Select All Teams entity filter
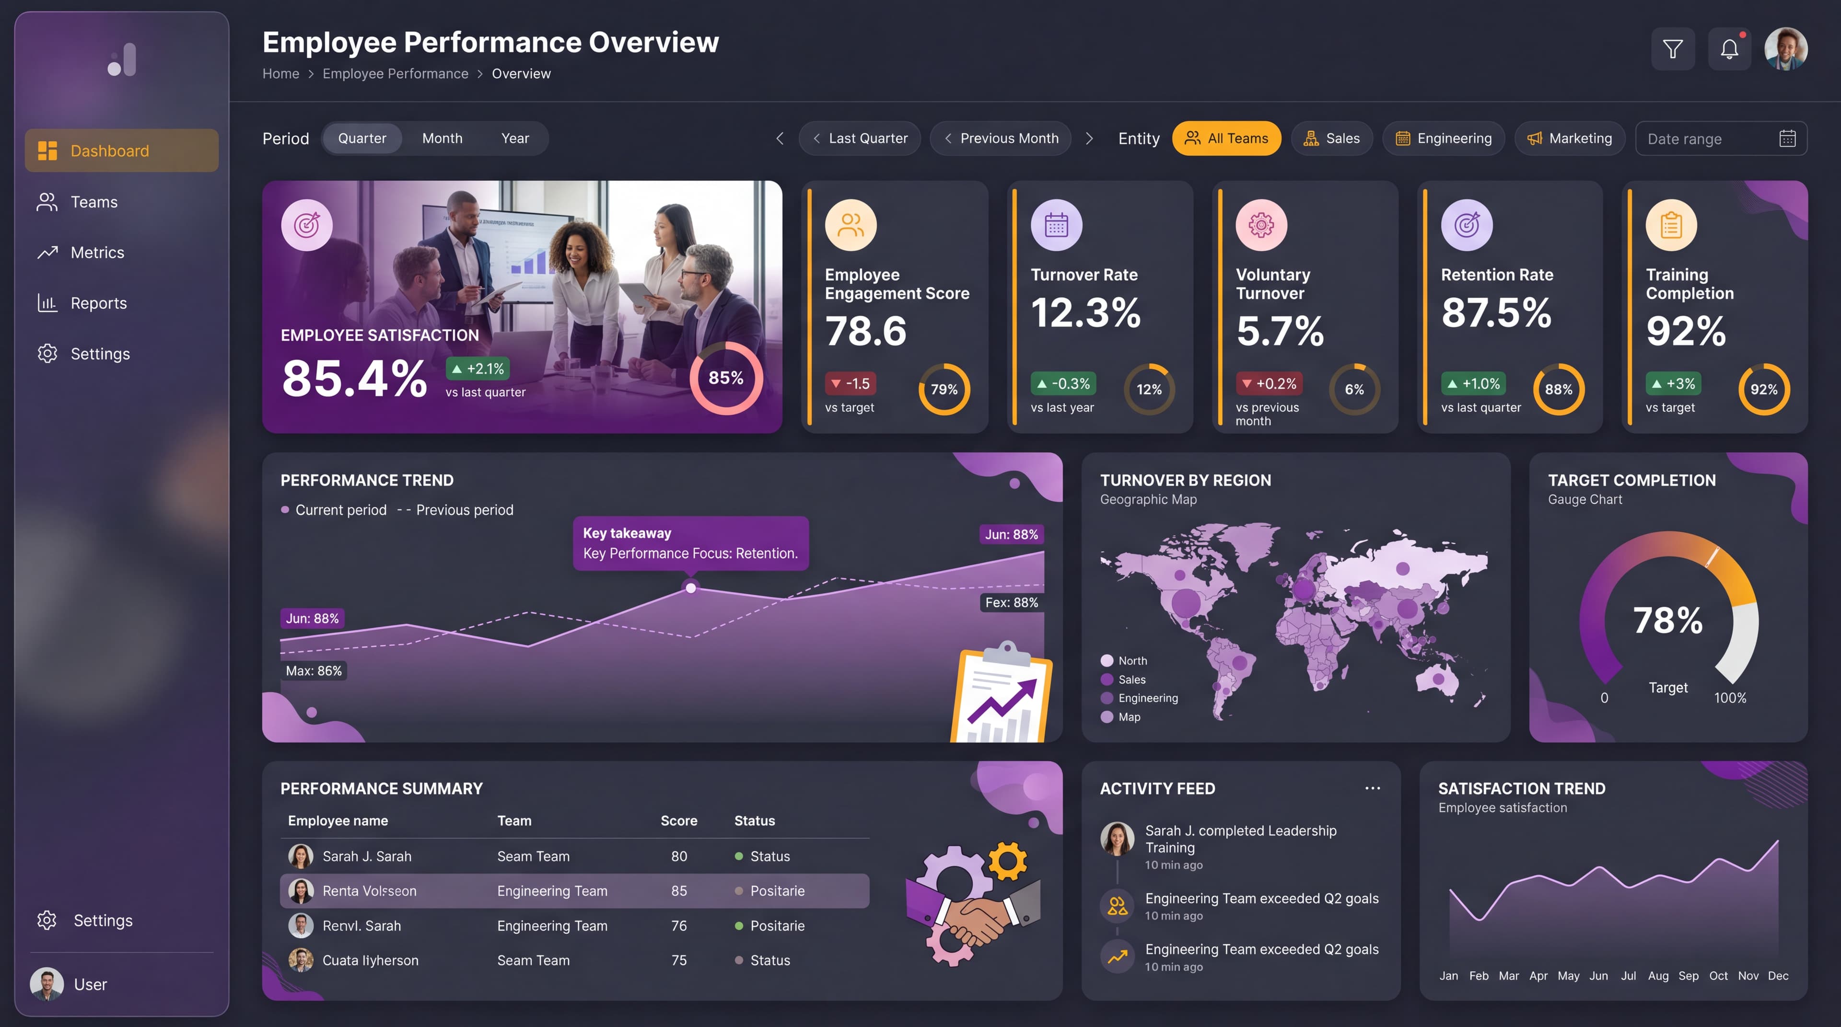This screenshot has width=1841, height=1027. click(x=1226, y=138)
